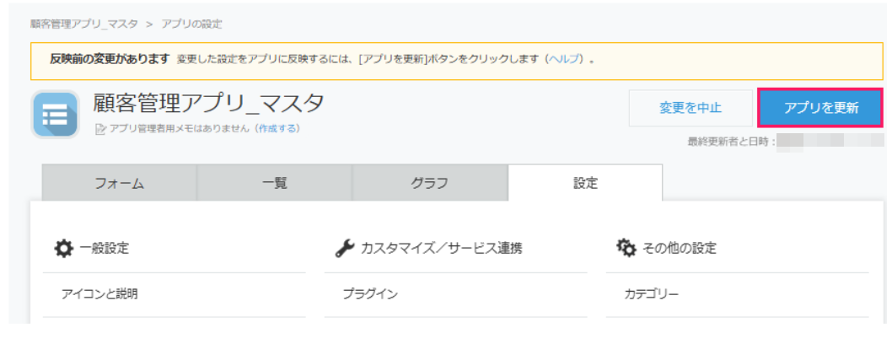This screenshot has height=349, width=892.
Task: Click the blue list-style app icon
Action: coord(55,114)
